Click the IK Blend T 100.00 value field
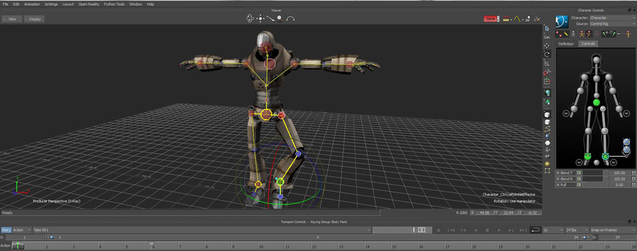This screenshot has height=251, width=637. pos(620,173)
